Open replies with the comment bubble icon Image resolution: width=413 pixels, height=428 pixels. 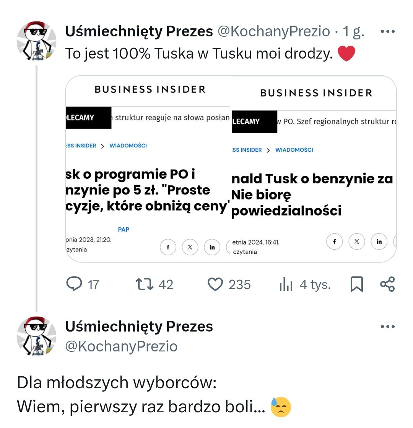(x=74, y=284)
